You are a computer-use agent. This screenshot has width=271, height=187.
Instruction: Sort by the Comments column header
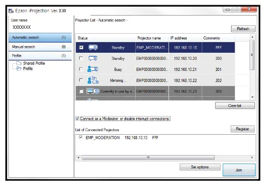click(x=218, y=38)
